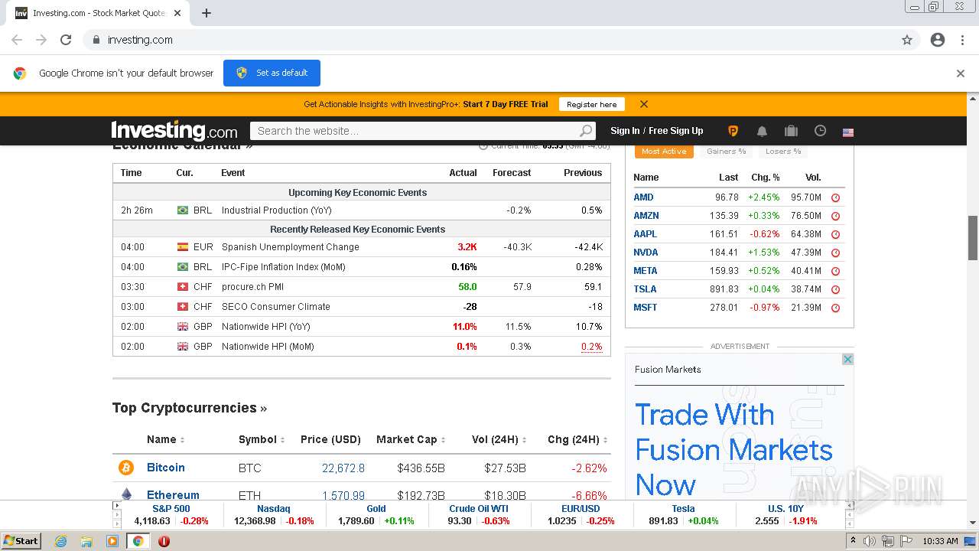The image size is (979, 551).
Task: Open media player taskbar icon
Action: (112, 541)
